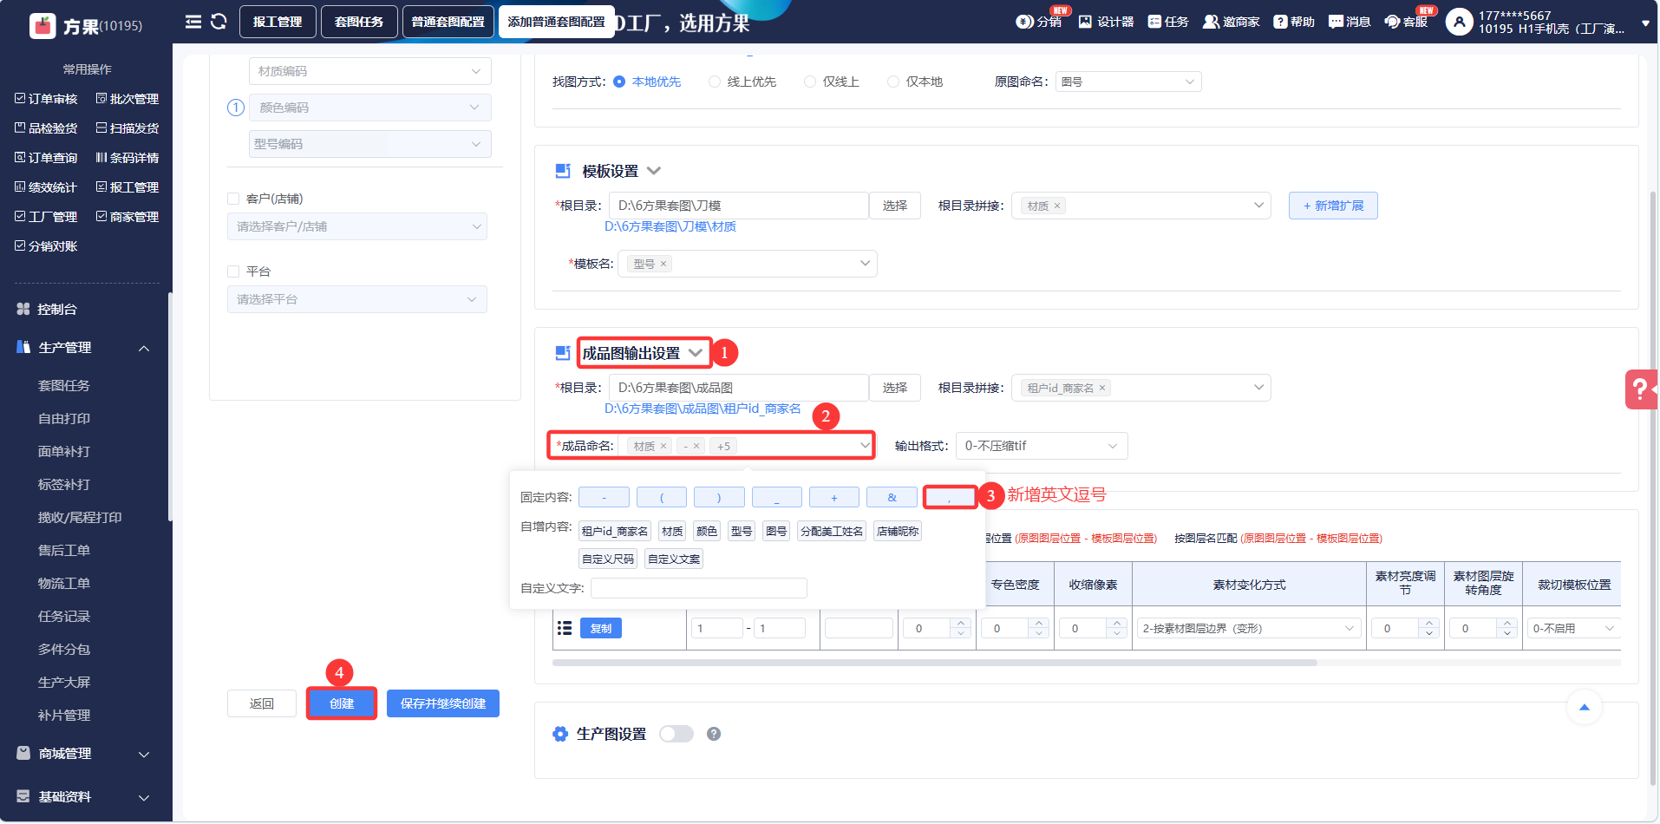Open the 设计器 designer tool
This screenshot has height=824, width=1660.
(x=1106, y=22)
